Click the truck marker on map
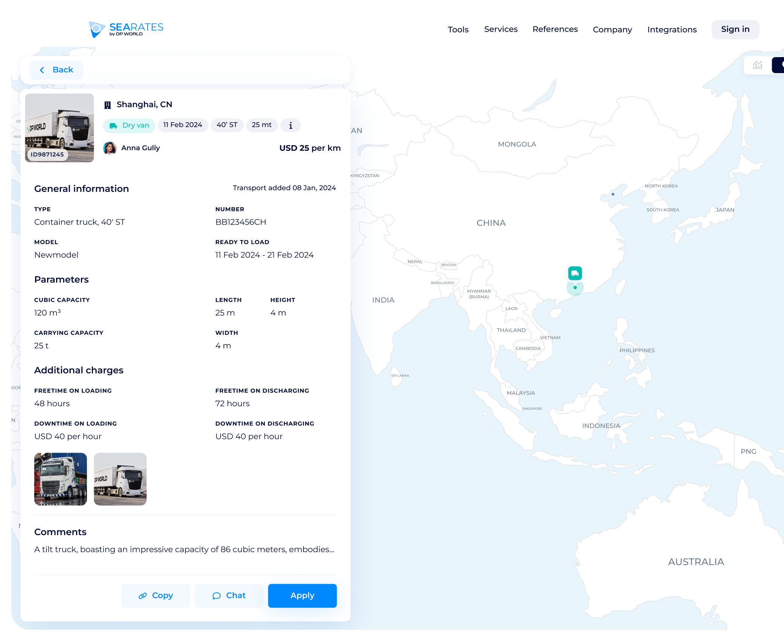 [575, 273]
